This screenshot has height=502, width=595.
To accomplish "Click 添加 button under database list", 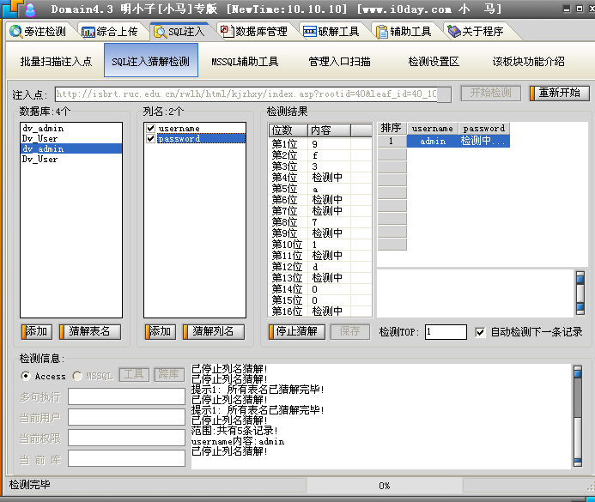I will point(37,331).
